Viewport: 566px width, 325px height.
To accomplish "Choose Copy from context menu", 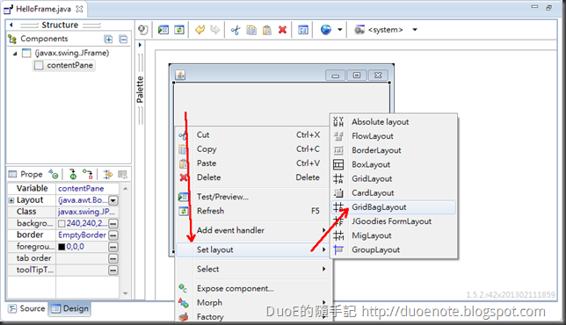I will 253,149.
